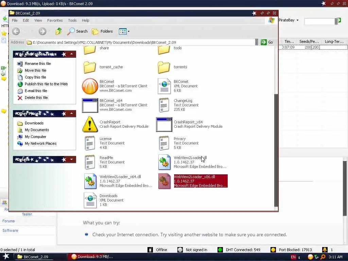Select the WebView2Loader_x64.dll file icon

tap(90, 181)
